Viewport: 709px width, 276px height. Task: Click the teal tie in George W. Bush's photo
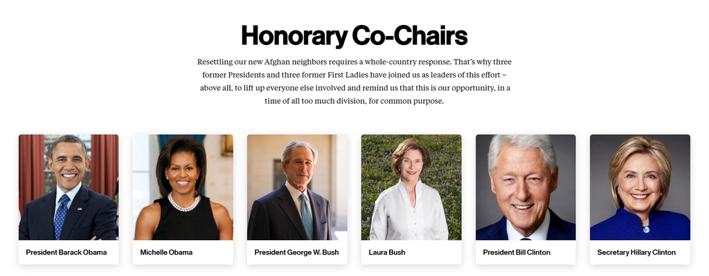[306, 215]
